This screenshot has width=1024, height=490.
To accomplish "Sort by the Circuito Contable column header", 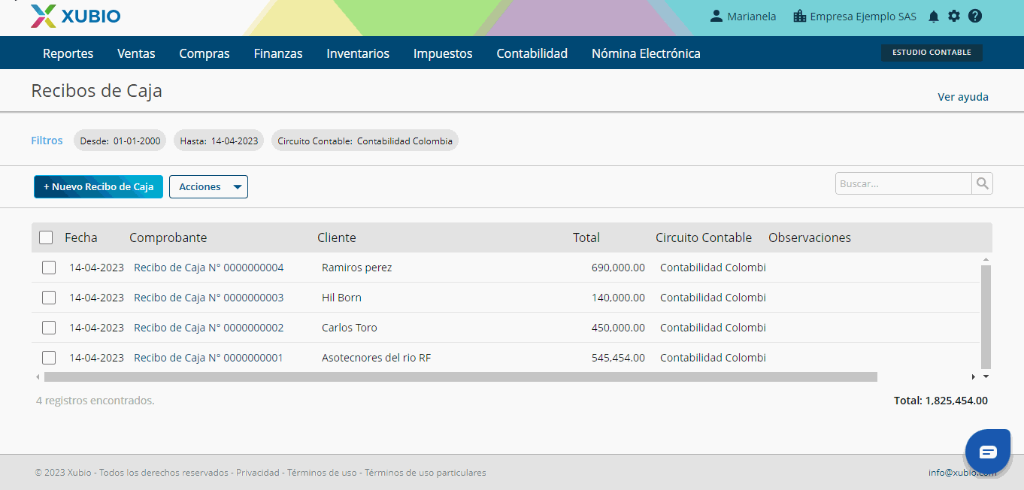I will point(704,237).
